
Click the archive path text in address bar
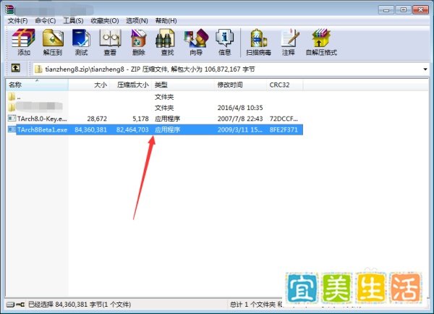tap(150, 69)
